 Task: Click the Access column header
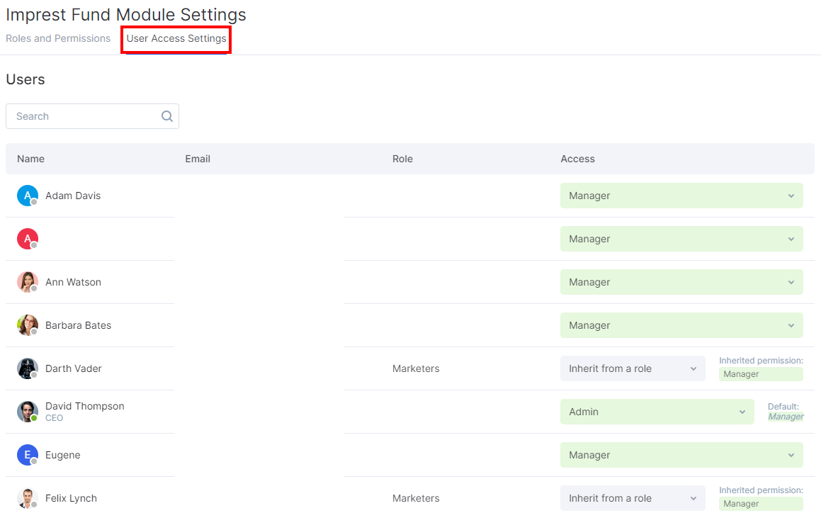577,159
